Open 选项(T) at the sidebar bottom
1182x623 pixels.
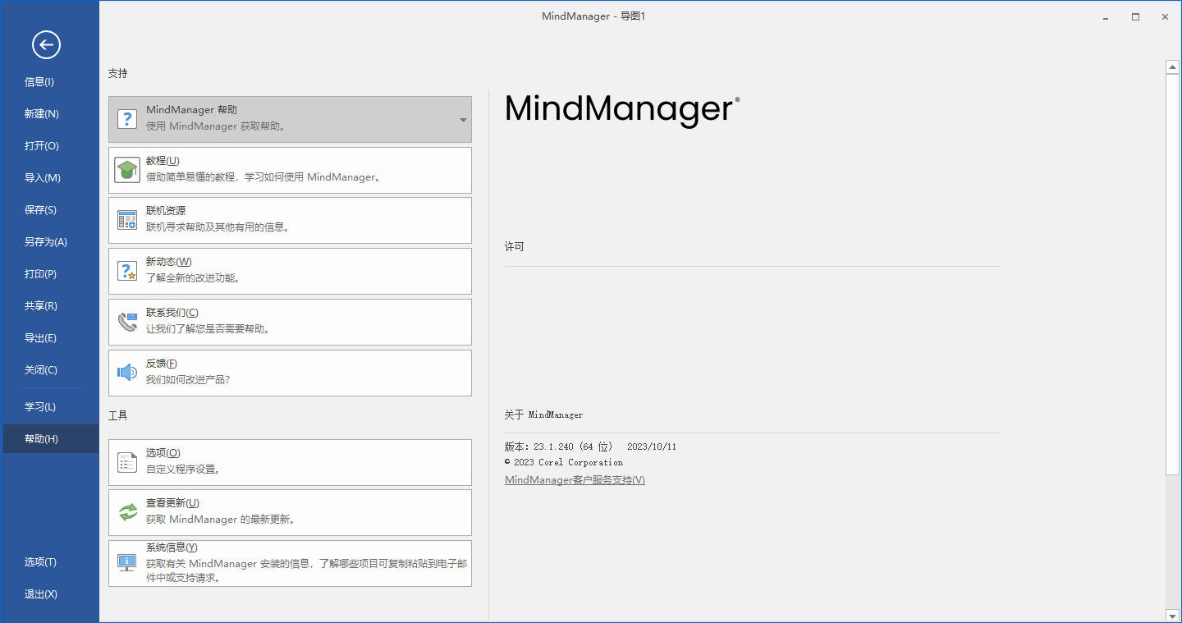click(49, 562)
